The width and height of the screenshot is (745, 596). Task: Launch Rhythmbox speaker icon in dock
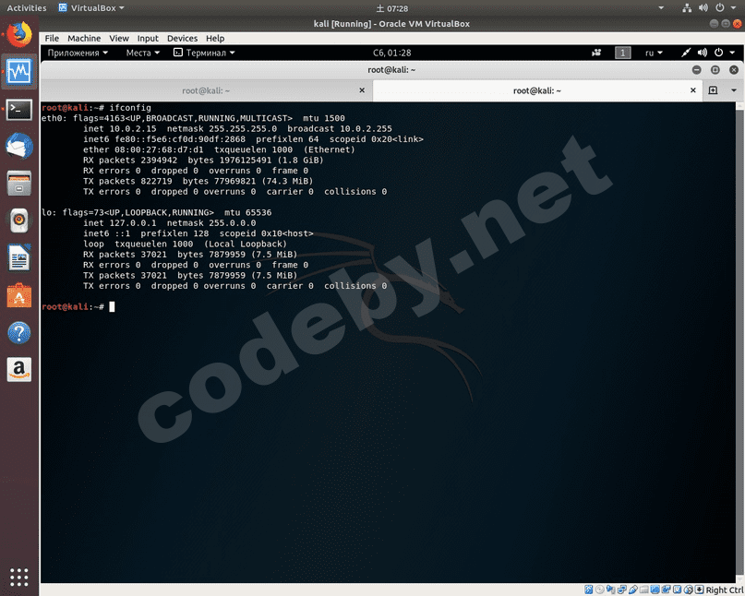[19, 220]
